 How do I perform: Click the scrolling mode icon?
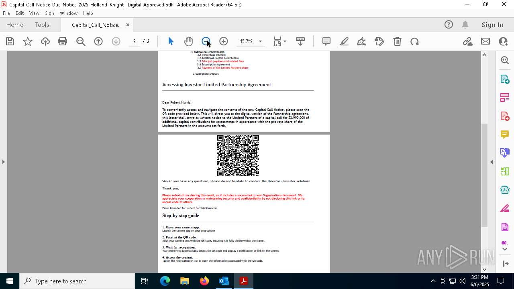[300, 41]
